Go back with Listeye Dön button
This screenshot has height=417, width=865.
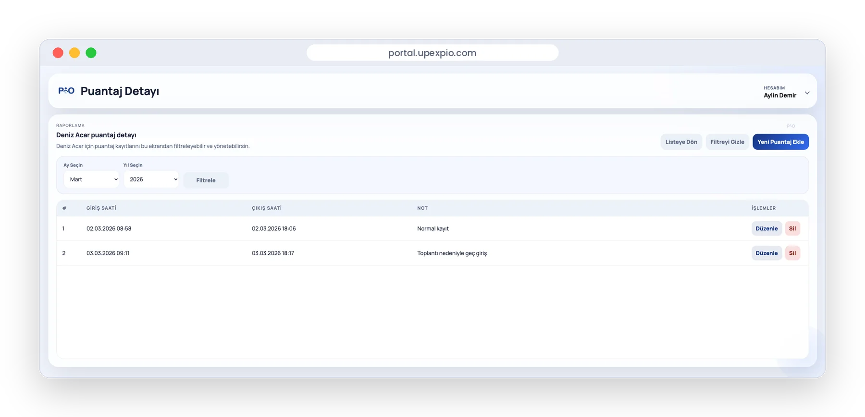pyautogui.click(x=681, y=142)
